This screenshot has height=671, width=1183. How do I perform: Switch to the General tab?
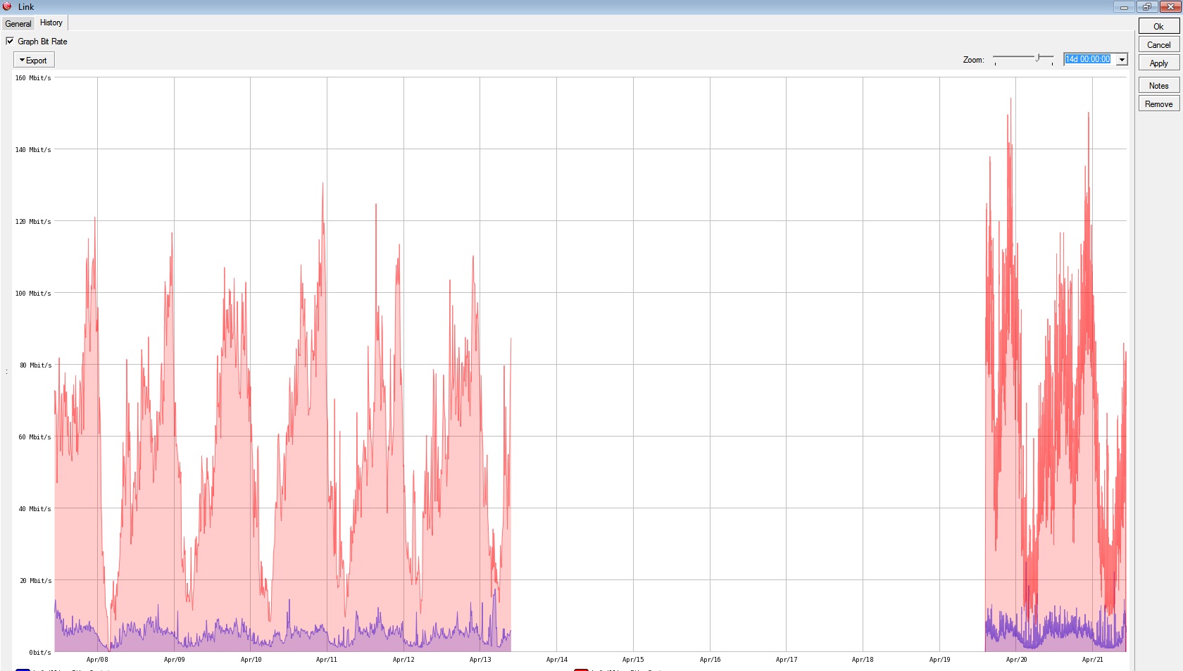pos(18,23)
